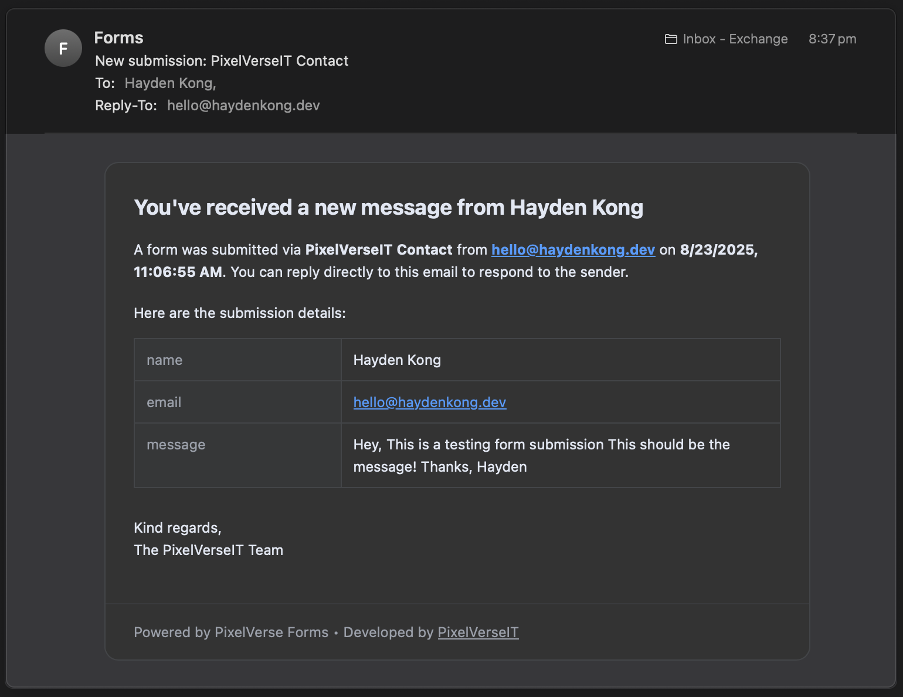Select the Forms sender name
Screen dimensions: 903x697
click(118, 37)
